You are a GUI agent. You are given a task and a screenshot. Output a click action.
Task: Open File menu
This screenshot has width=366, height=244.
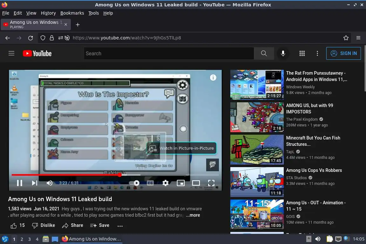click(6, 13)
